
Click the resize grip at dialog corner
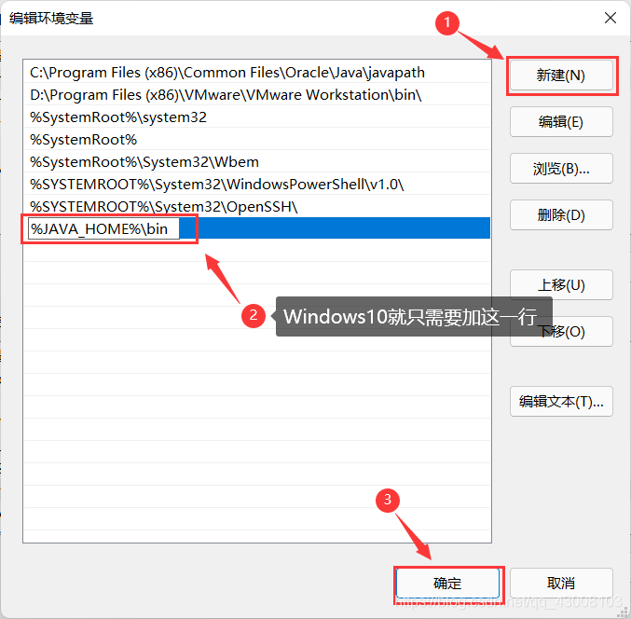(x=623, y=612)
